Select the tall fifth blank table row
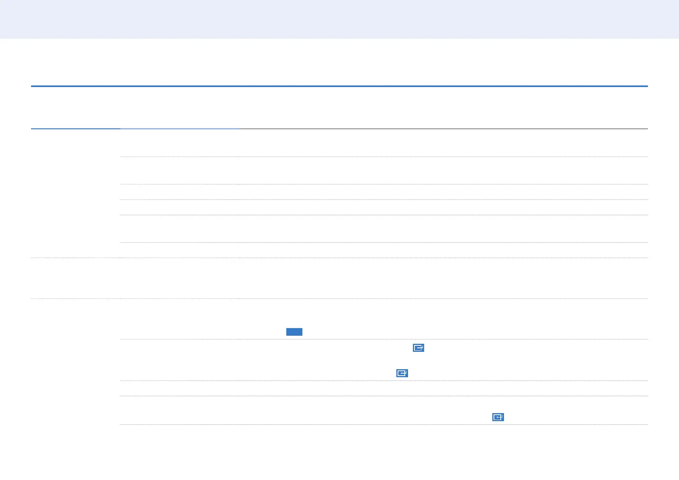The height and width of the screenshot is (480, 679). [x=384, y=229]
